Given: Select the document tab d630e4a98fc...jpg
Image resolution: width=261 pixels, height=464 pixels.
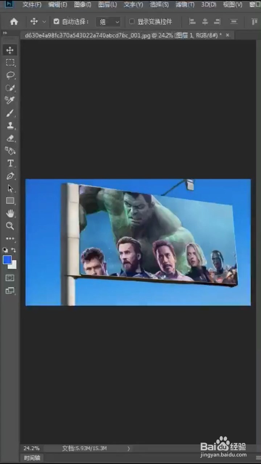Looking at the screenshot, I should 123,35.
